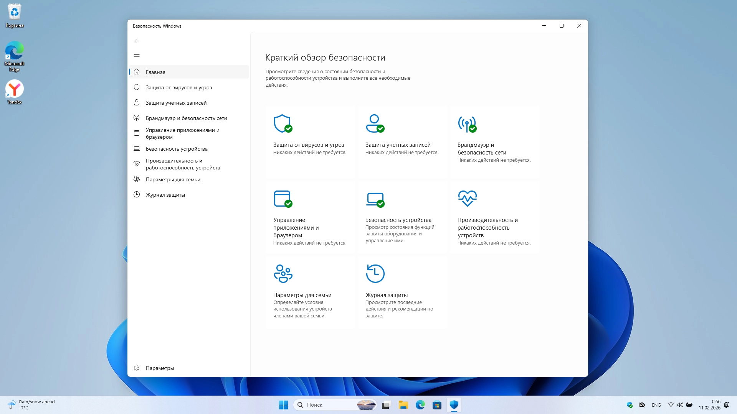Open Защита от вирусов и угроз in the sidebar
This screenshot has width=737, height=414.
[x=178, y=87]
